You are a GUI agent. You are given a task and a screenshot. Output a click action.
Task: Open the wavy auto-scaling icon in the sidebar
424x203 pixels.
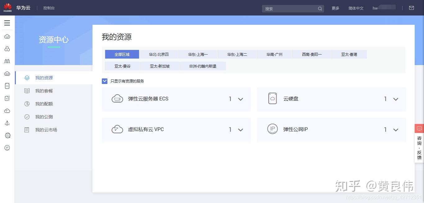(x=7, y=61)
